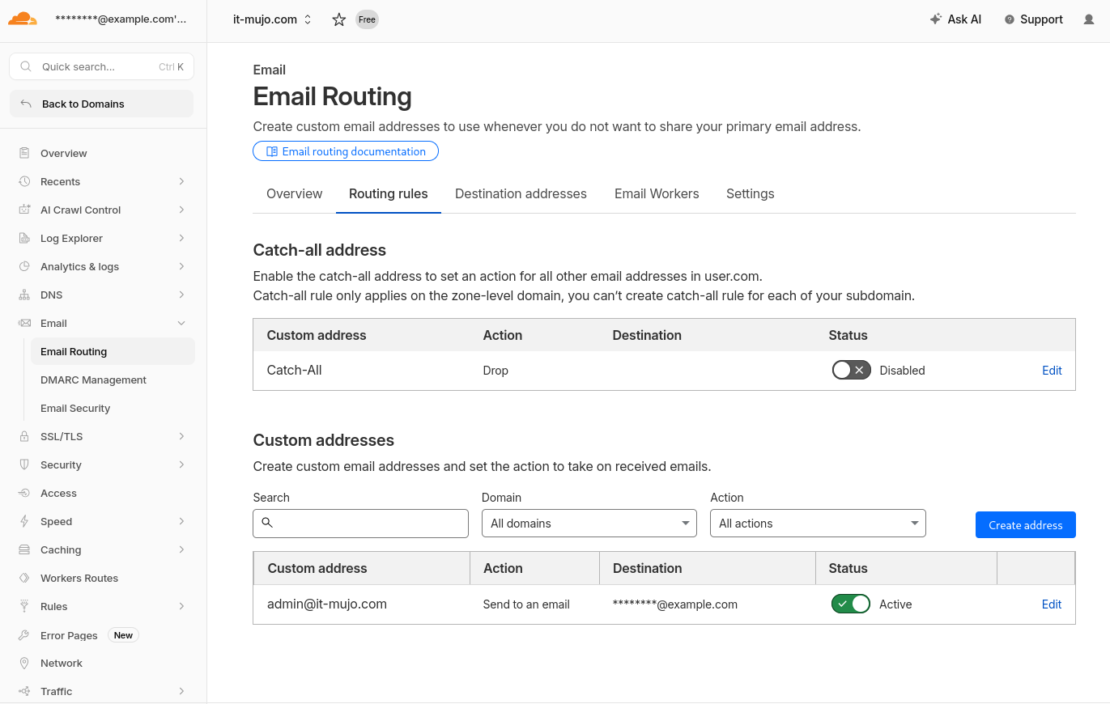Screen dimensions: 1110x704
Task: Focus the Quick search box
Action: [x=101, y=66]
